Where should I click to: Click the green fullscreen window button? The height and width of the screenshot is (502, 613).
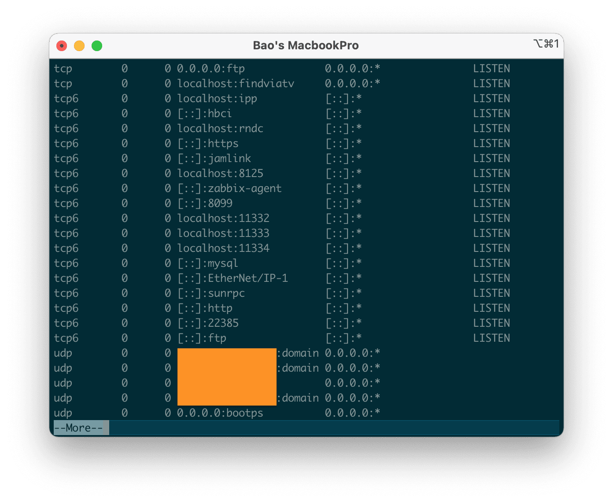click(96, 45)
